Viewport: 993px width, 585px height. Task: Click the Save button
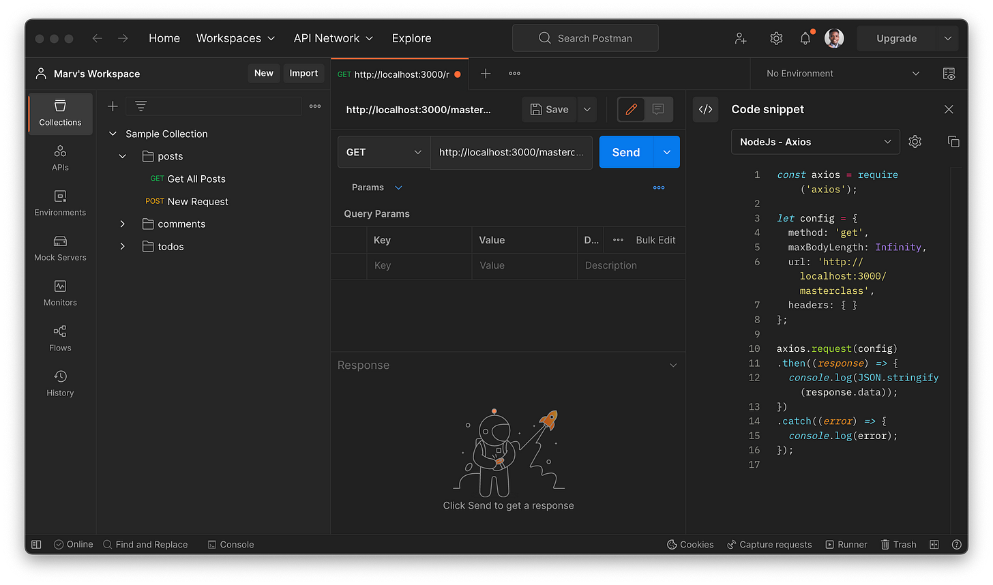[x=550, y=109]
